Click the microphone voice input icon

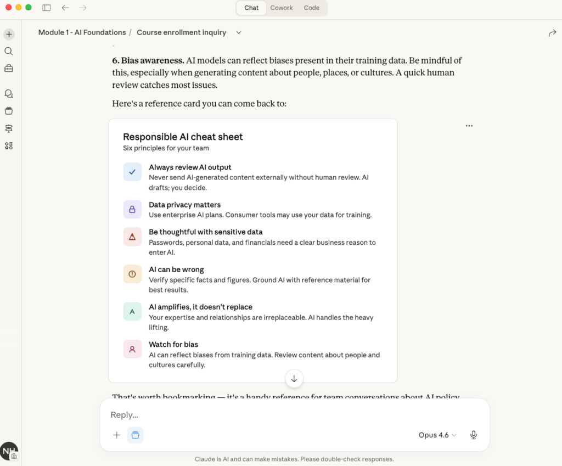(473, 435)
